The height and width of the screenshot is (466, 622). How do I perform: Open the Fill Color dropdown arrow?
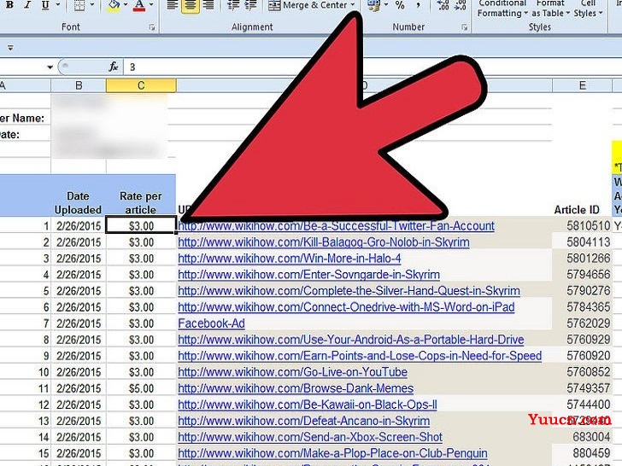126,5
